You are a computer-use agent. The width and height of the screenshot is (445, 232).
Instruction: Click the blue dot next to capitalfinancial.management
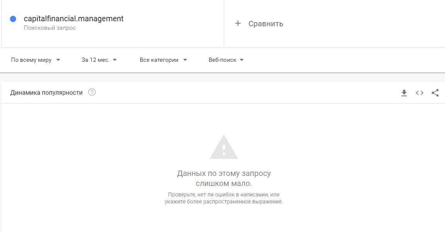(x=13, y=19)
